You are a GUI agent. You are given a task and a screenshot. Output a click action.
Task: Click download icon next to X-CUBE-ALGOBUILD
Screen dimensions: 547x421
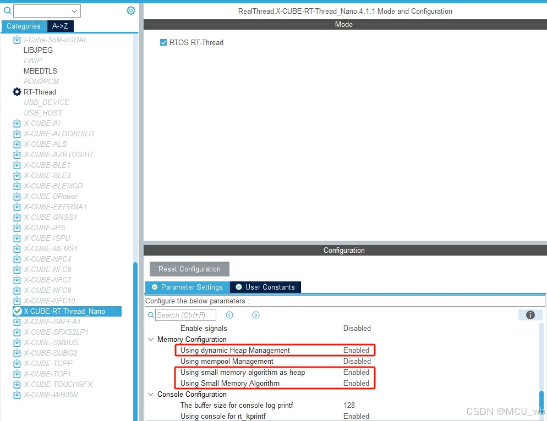click(x=17, y=134)
